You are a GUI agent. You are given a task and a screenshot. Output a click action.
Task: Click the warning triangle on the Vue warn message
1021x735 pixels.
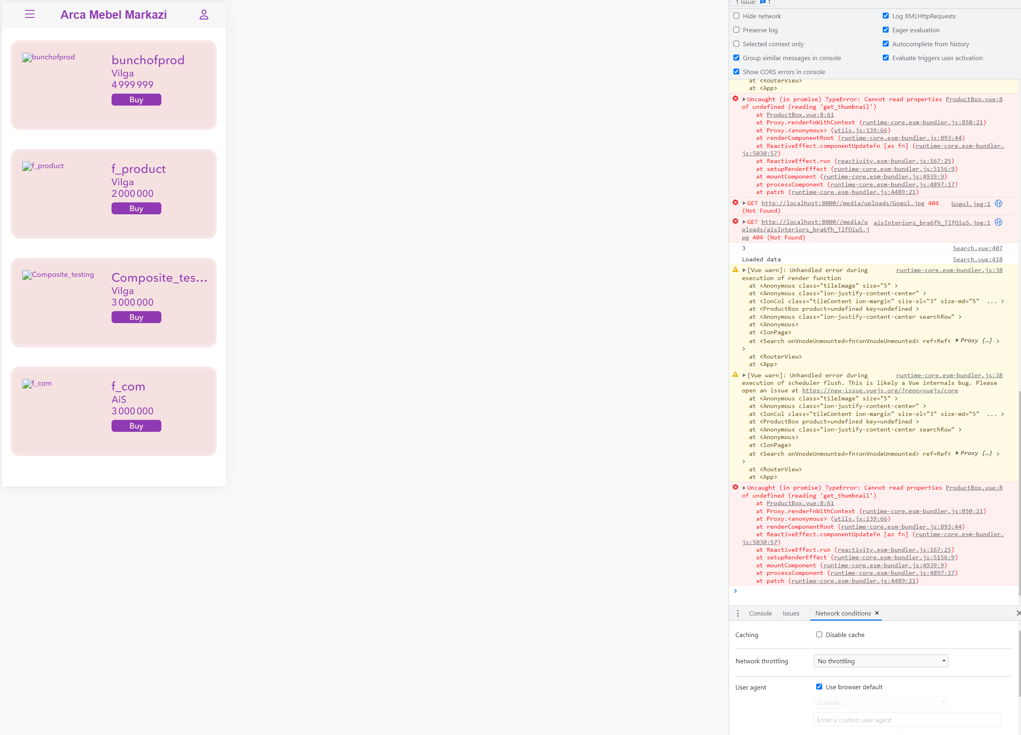pyautogui.click(x=736, y=269)
